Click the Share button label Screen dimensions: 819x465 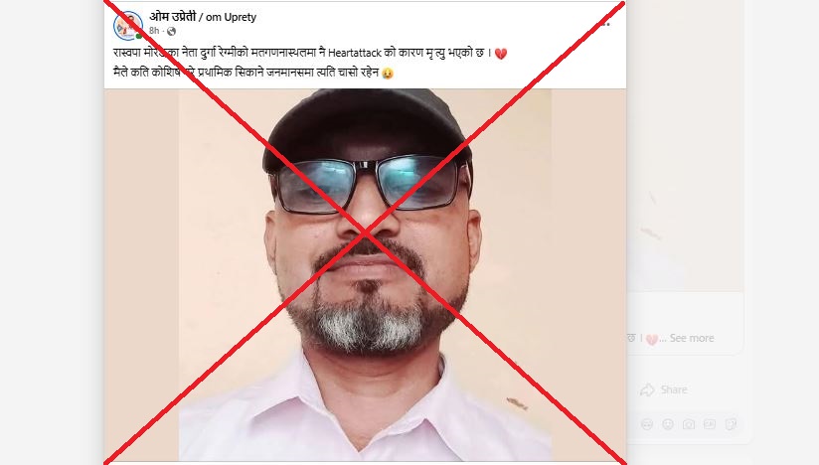[x=674, y=389]
